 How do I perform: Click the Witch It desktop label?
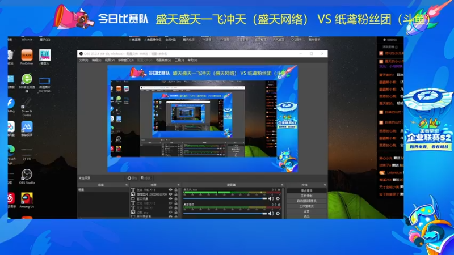(x=27, y=40)
